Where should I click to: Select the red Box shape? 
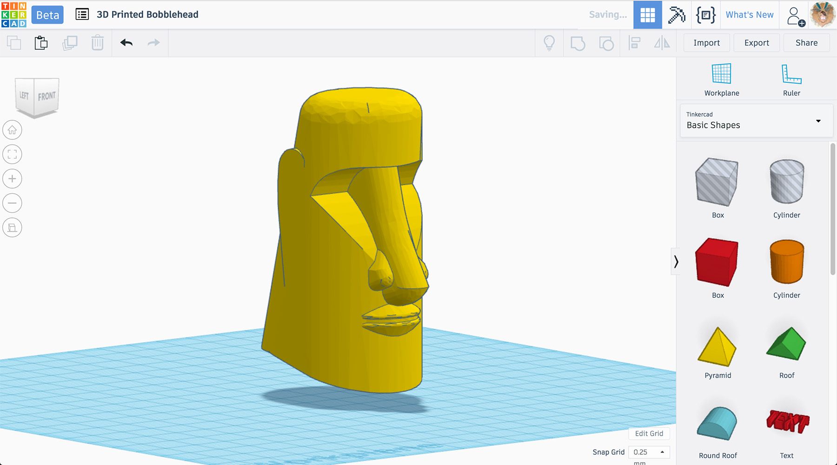[x=717, y=262]
